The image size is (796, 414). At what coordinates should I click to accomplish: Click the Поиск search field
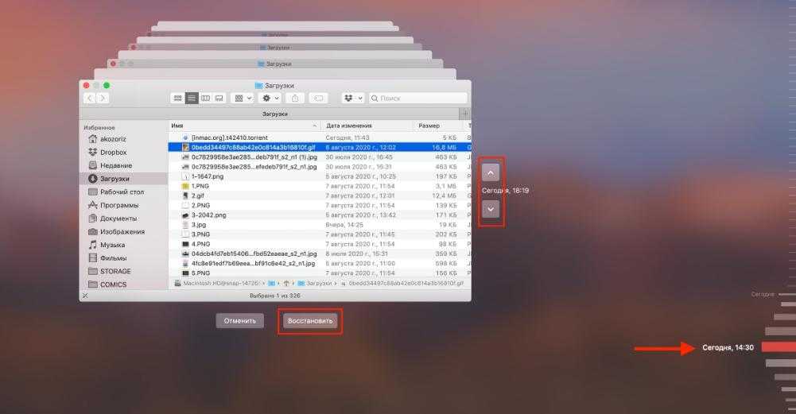click(418, 98)
